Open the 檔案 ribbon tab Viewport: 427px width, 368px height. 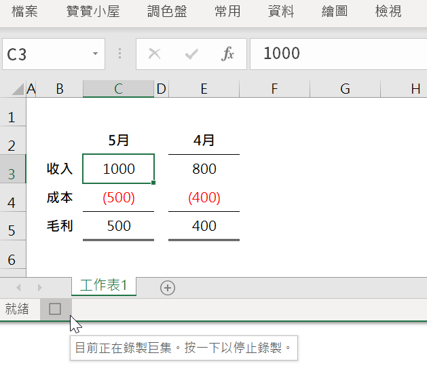point(24,12)
